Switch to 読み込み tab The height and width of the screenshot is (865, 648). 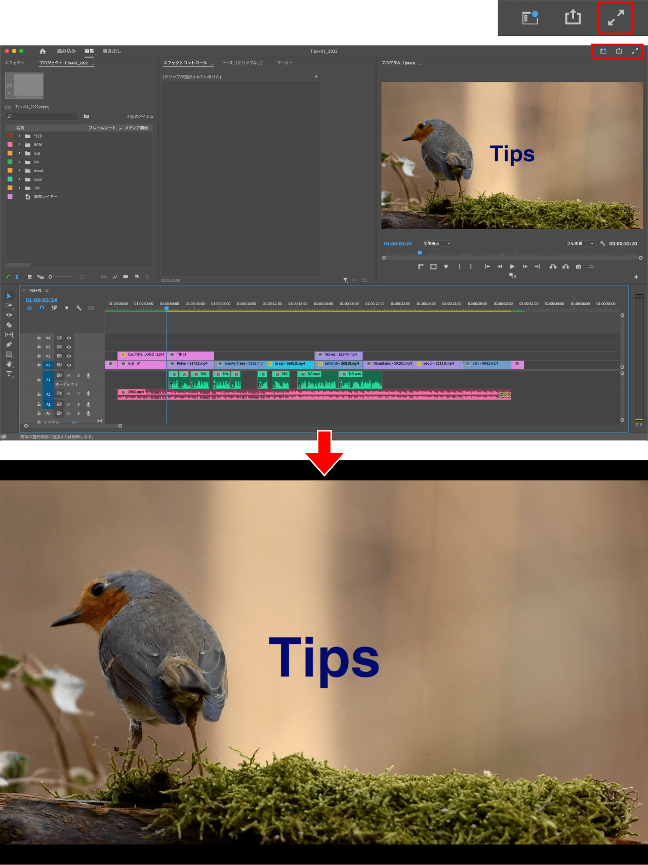[66, 51]
